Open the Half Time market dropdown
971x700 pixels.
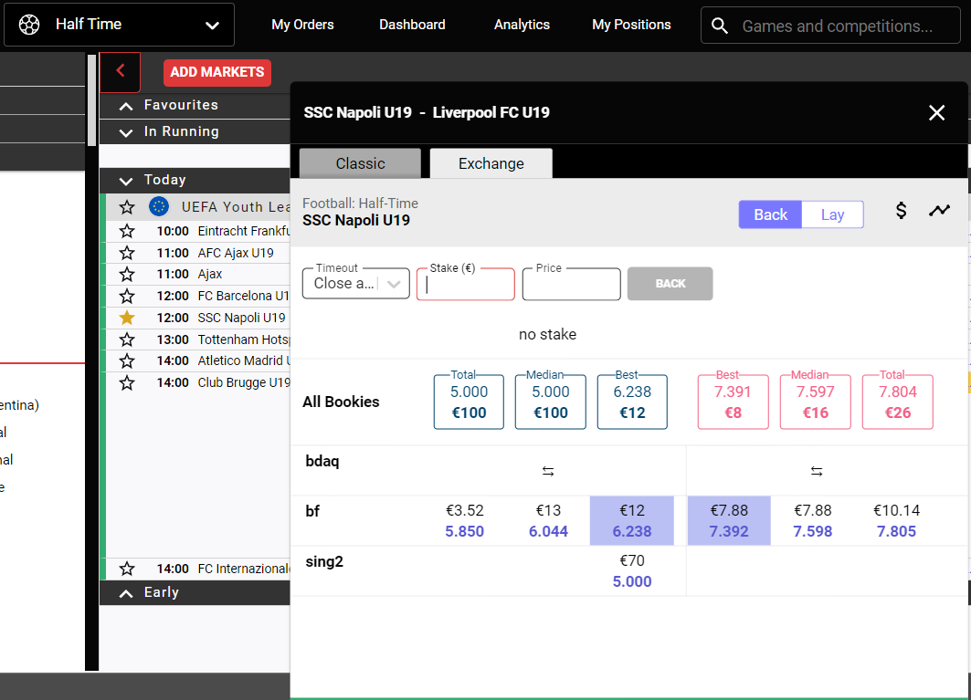tap(119, 25)
